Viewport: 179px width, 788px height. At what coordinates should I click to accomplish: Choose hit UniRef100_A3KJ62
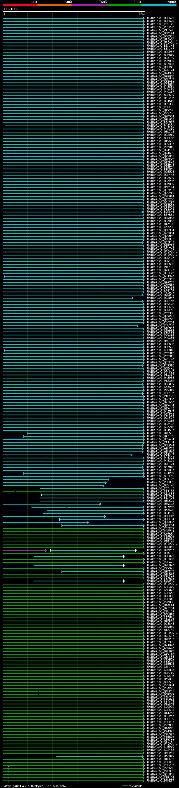[x=160, y=553]
